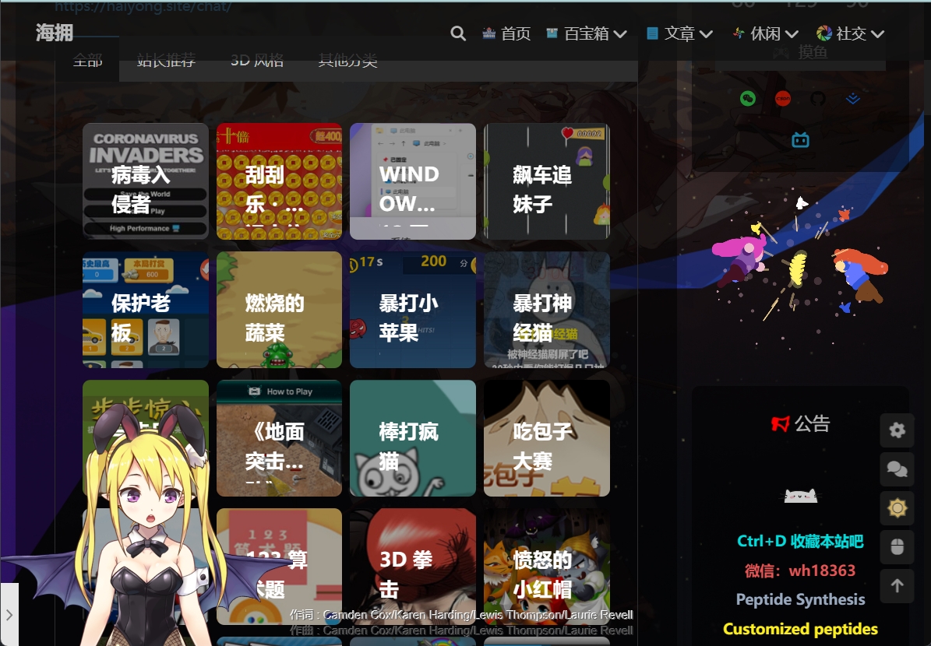The width and height of the screenshot is (931, 646).
Task: Open the 暴打小苹果 game thumbnail
Action: coord(412,310)
